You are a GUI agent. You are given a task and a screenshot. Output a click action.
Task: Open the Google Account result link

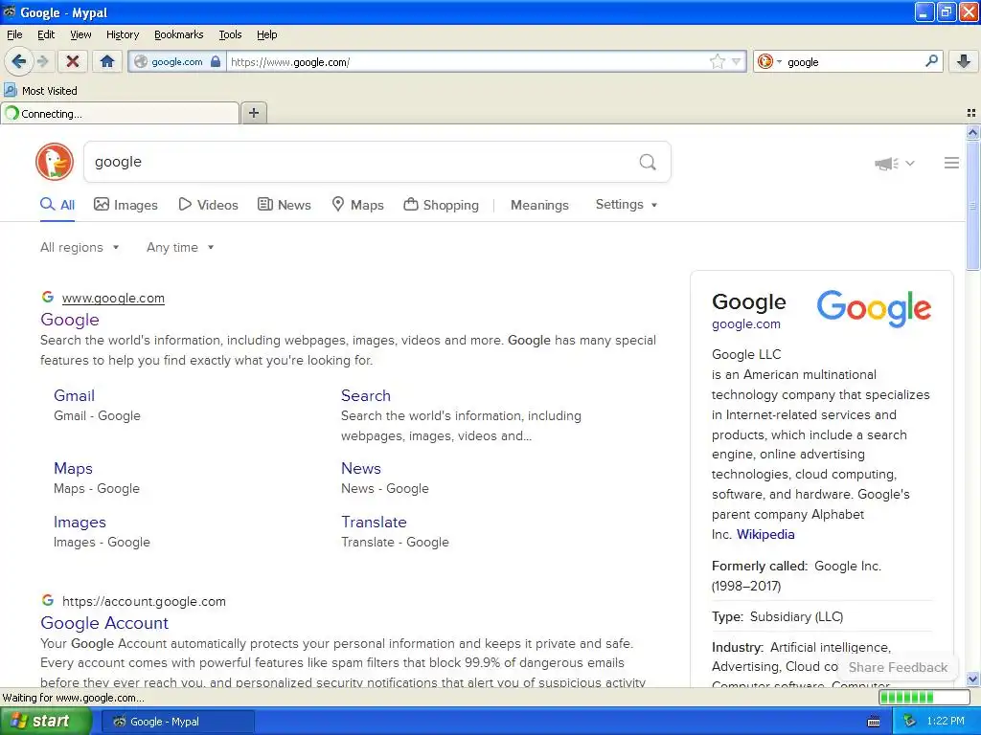click(104, 623)
